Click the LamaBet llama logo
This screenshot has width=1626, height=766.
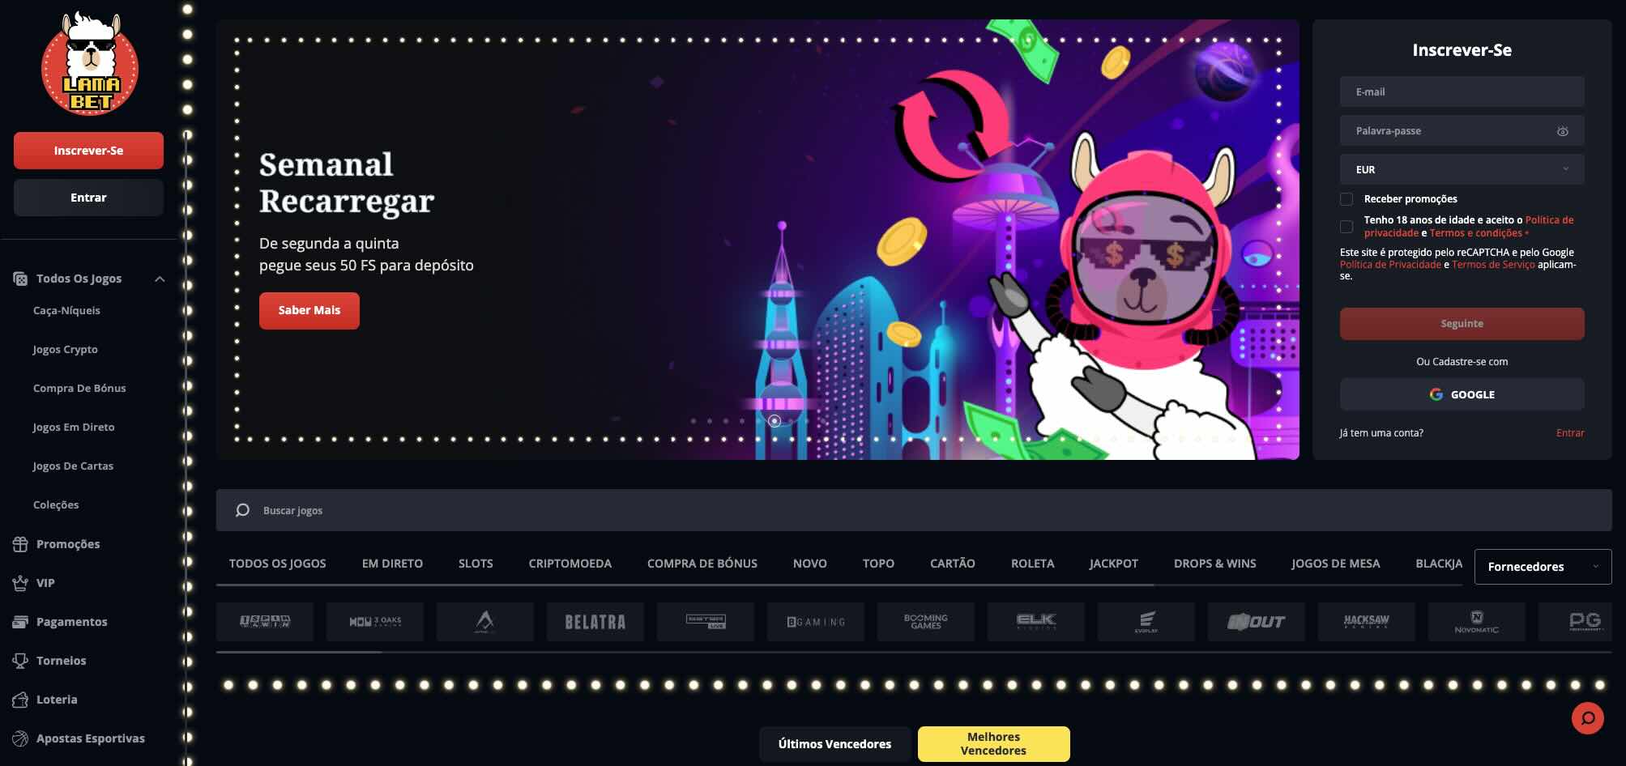[89, 64]
